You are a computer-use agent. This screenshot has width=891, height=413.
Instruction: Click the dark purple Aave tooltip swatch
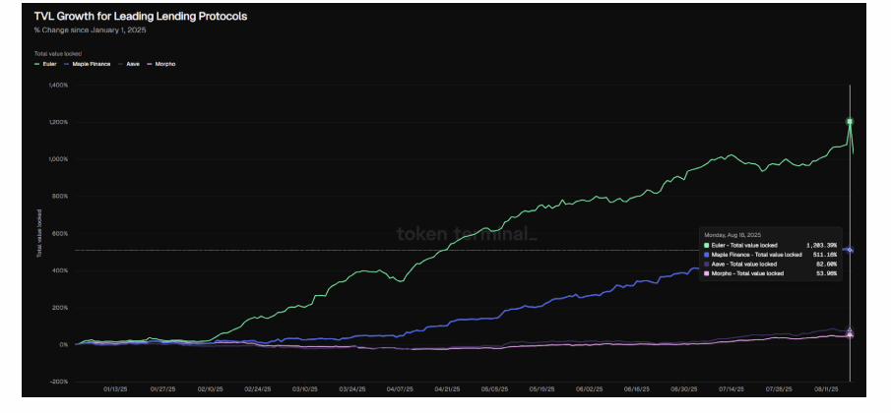[x=706, y=265]
